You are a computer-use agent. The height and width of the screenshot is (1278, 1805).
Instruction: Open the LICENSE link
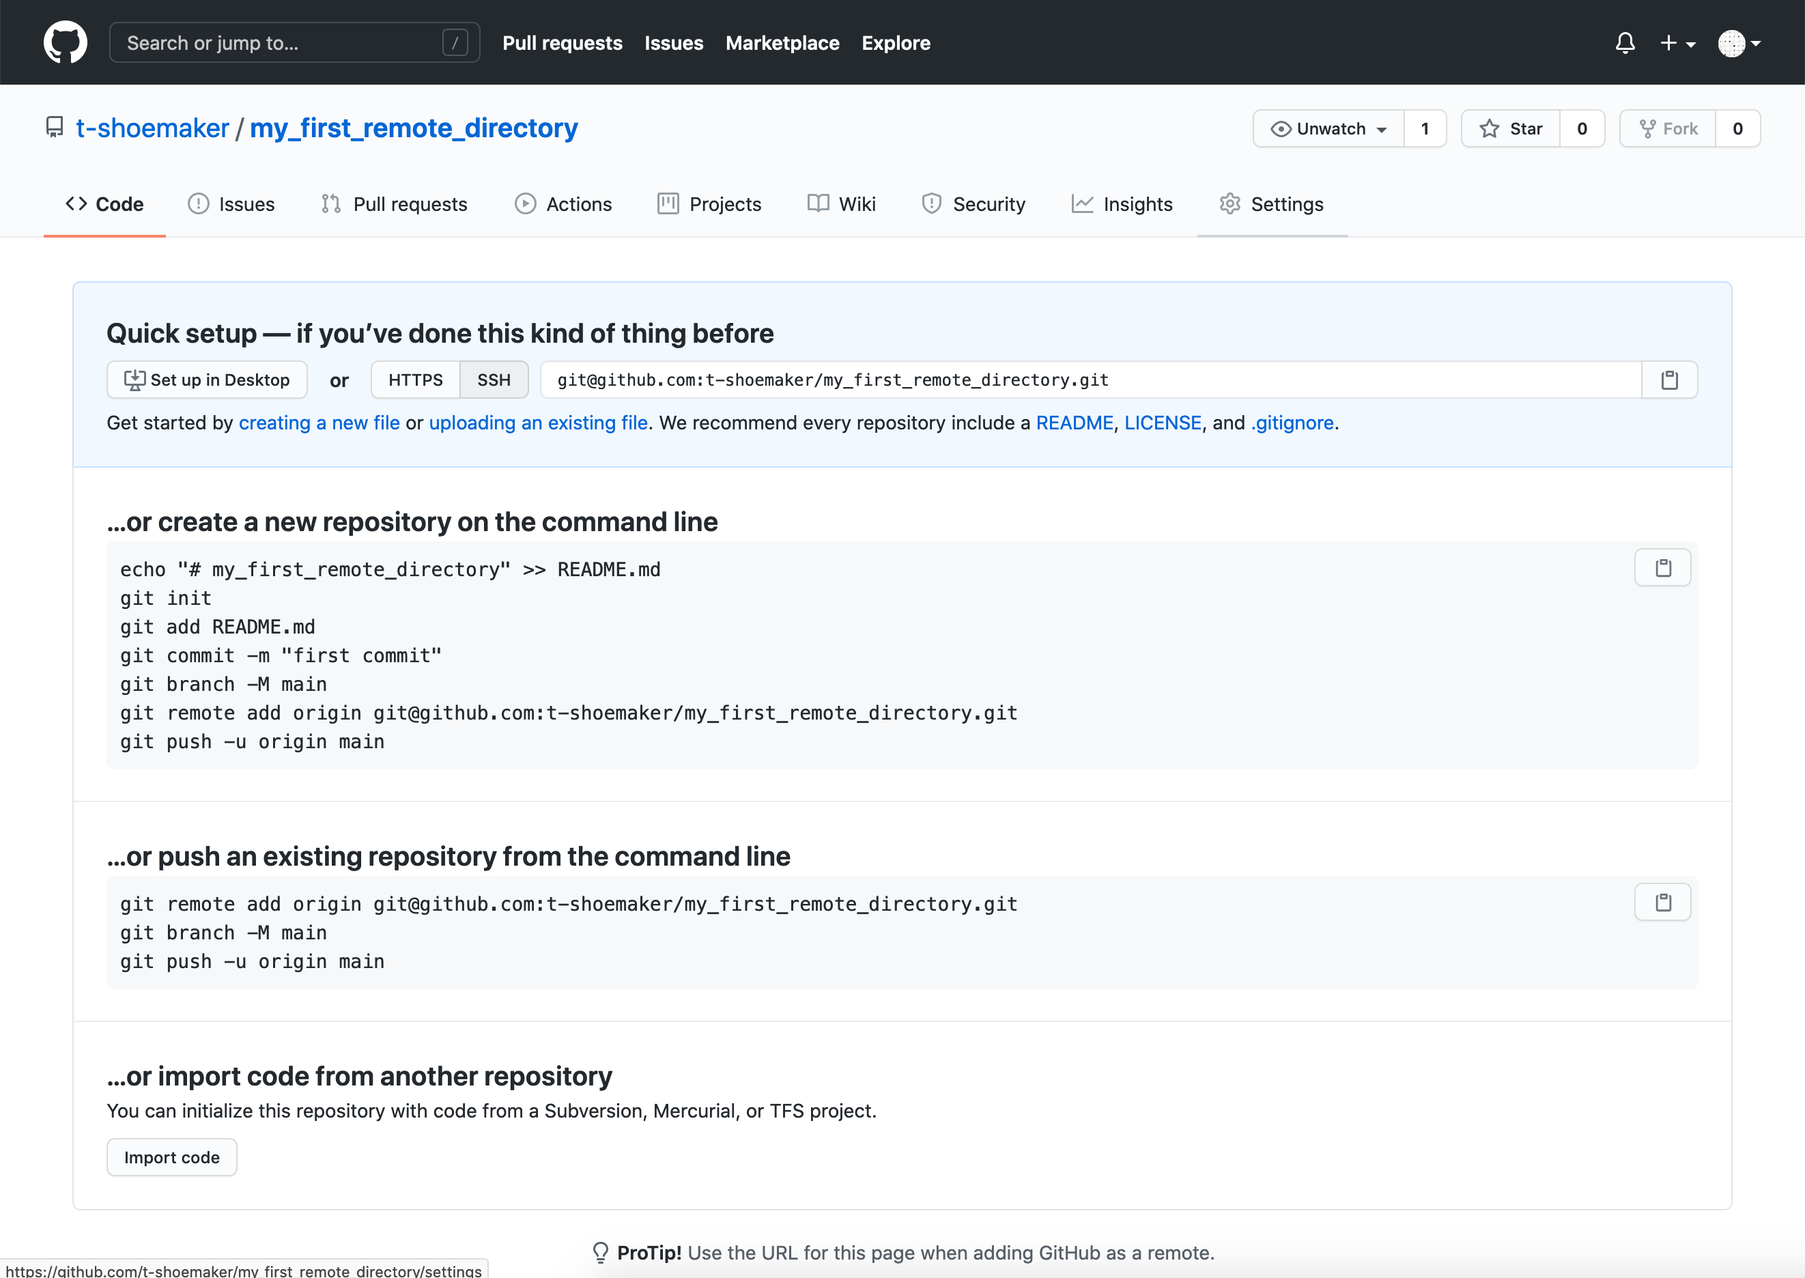(x=1163, y=423)
